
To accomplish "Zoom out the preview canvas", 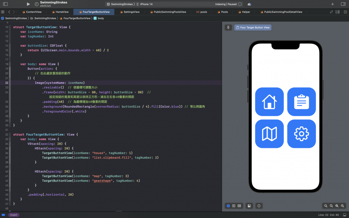I will 325,206.
